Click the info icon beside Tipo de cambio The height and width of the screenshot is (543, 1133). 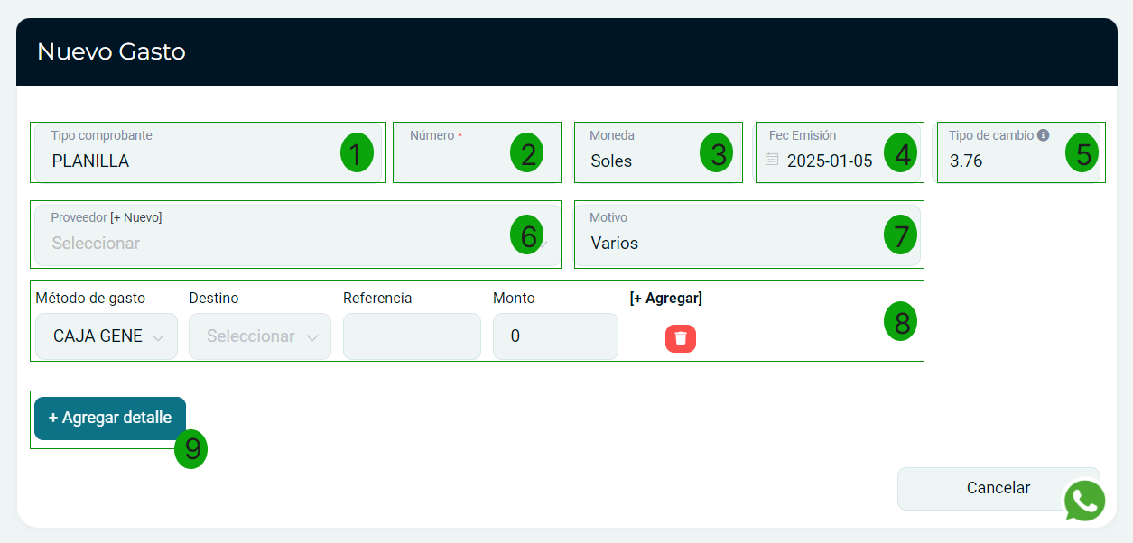(1043, 135)
